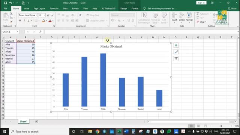Screen dimensions: 240x135
Task: Click the Insert cells icon
Action: coord(174,15)
